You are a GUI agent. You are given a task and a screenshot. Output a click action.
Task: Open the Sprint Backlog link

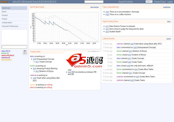click(94, 7)
